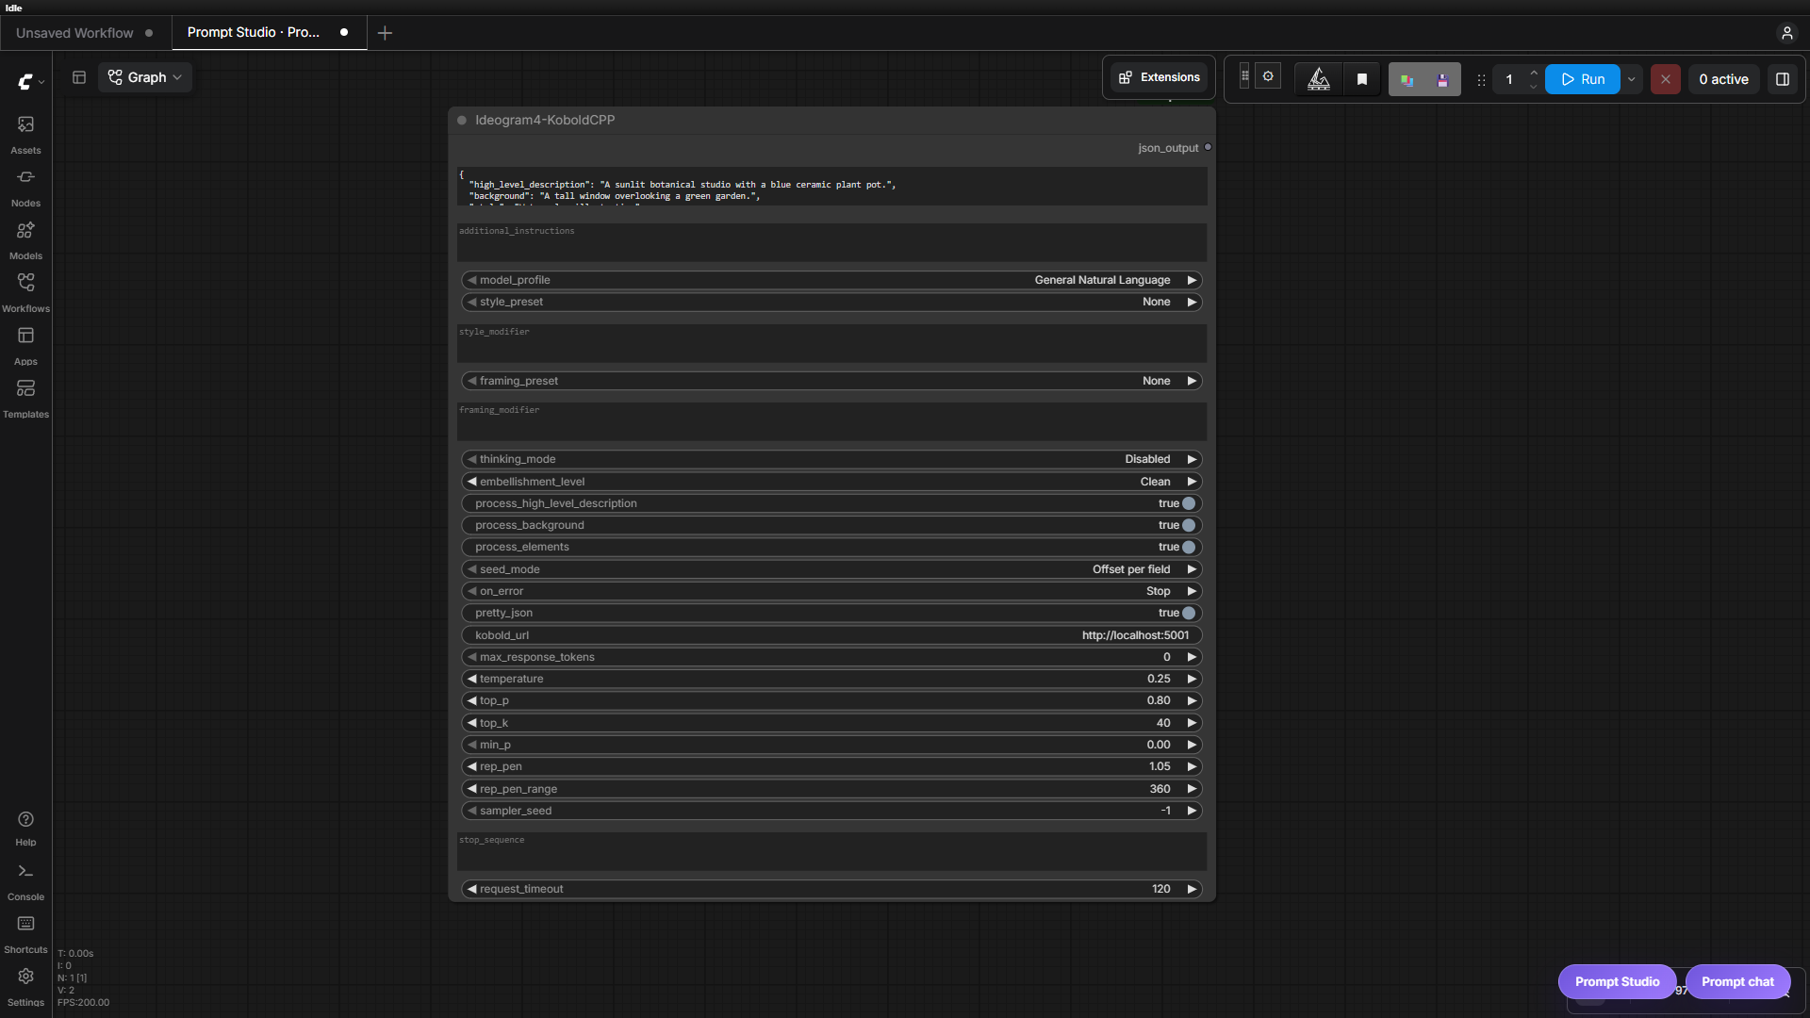Image resolution: width=1810 pixels, height=1018 pixels.
Task: Decrease rep_pen with left arrow
Action: point(471,766)
